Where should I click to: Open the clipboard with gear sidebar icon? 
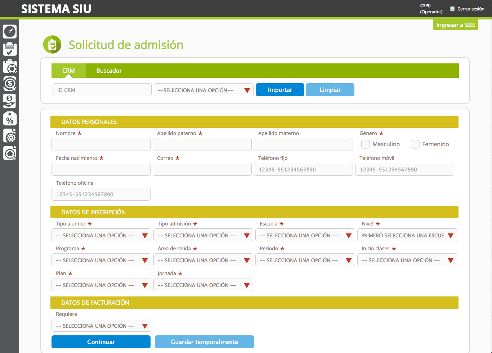(x=10, y=67)
